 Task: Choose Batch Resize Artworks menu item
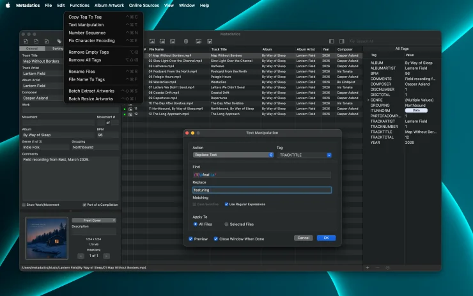tap(103, 99)
